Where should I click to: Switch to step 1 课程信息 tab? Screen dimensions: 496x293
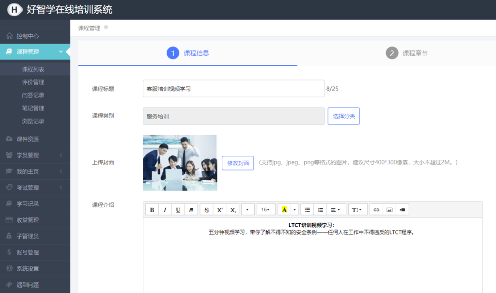click(188, 53)
